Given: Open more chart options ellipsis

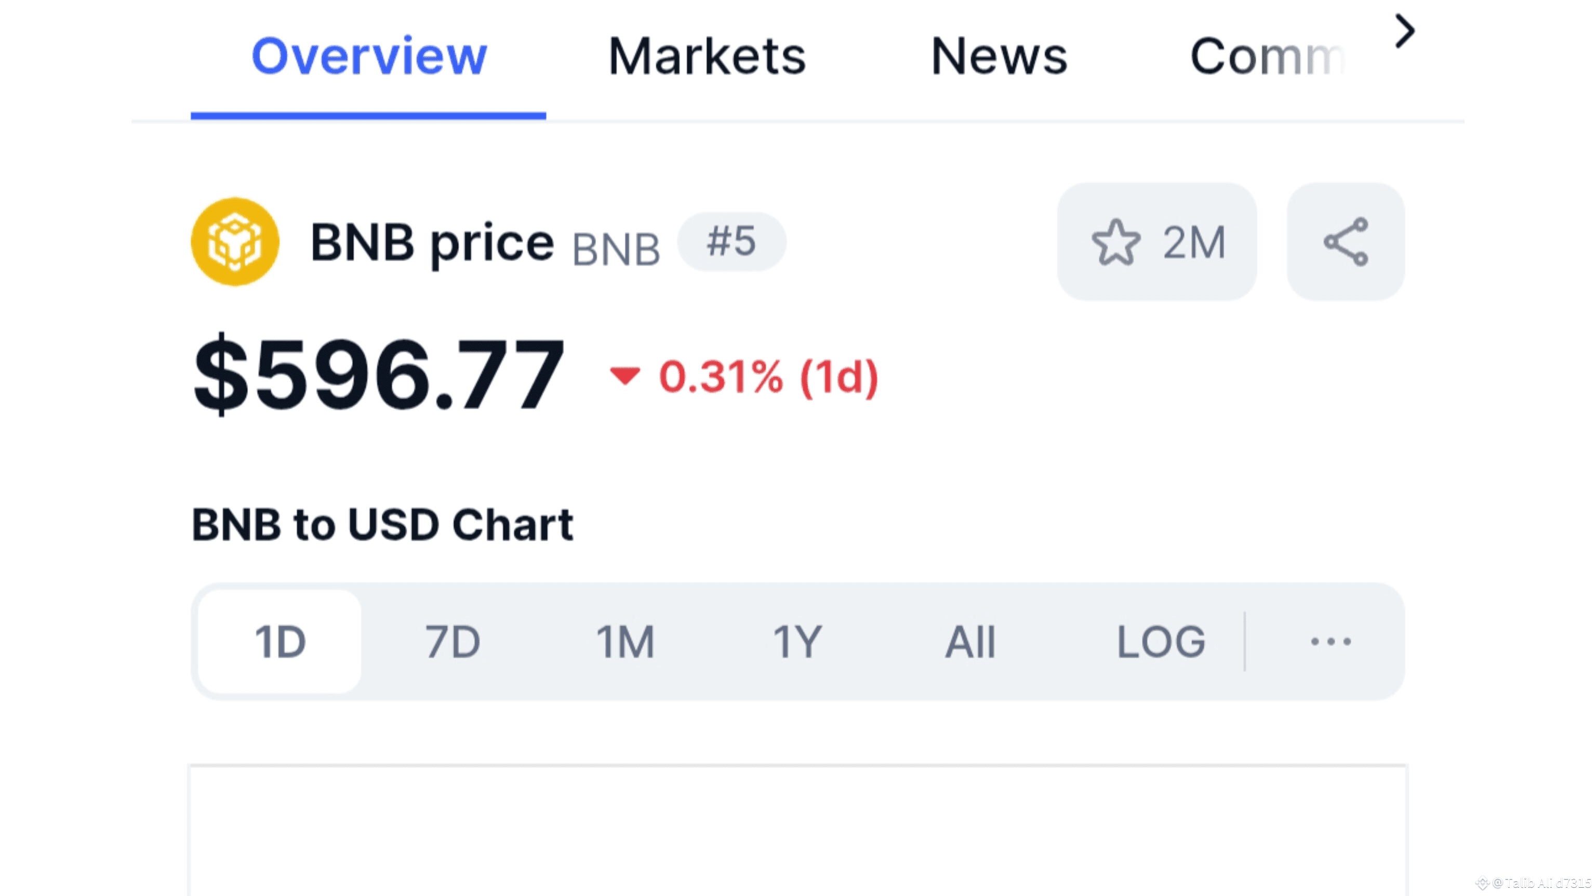Looking at the screenshot, I should (x=1330, y=642).
